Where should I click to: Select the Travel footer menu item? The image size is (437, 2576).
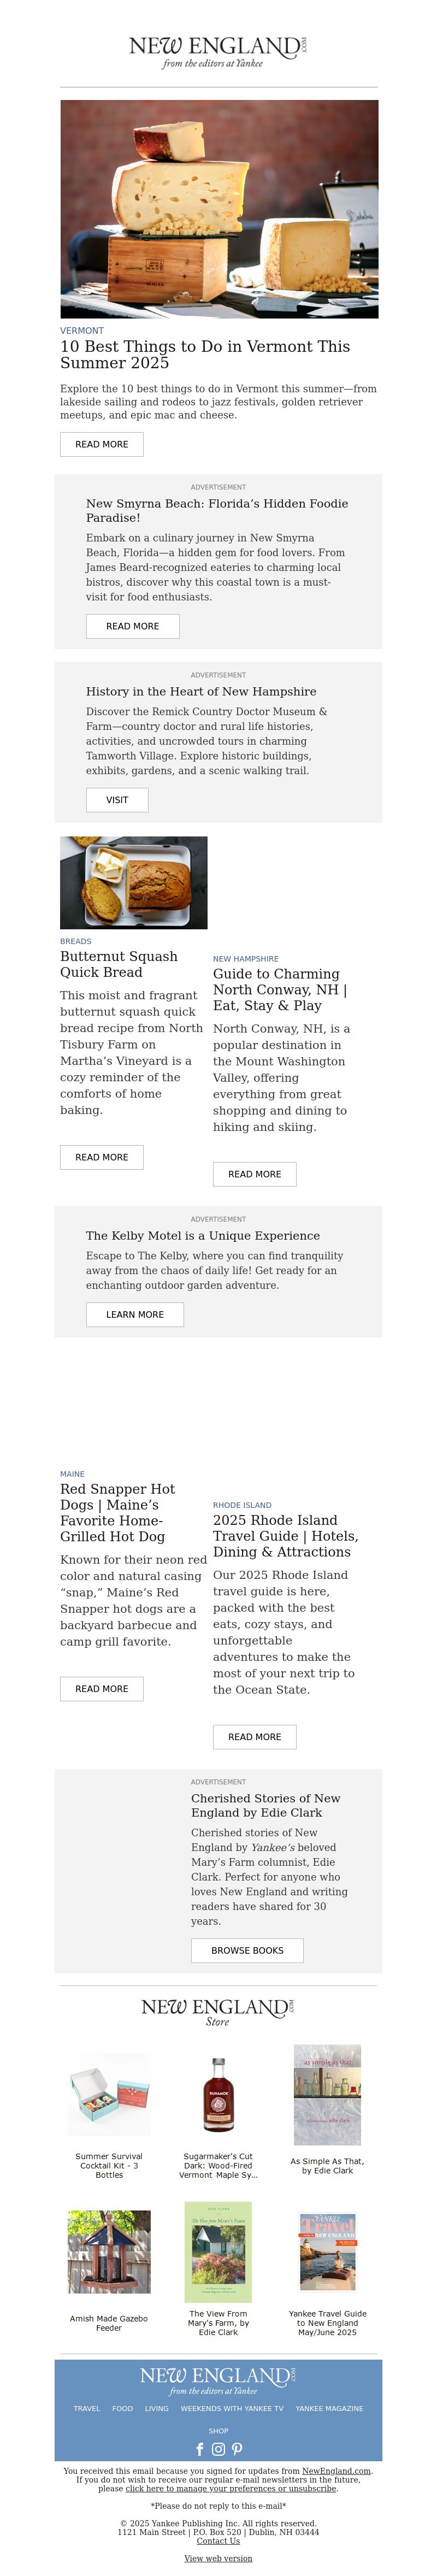coord(87,2408)
